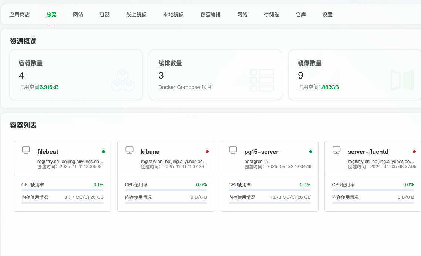
Task: Click the monitor icon on the filebeat card
Action: click(x=26, y=150)
